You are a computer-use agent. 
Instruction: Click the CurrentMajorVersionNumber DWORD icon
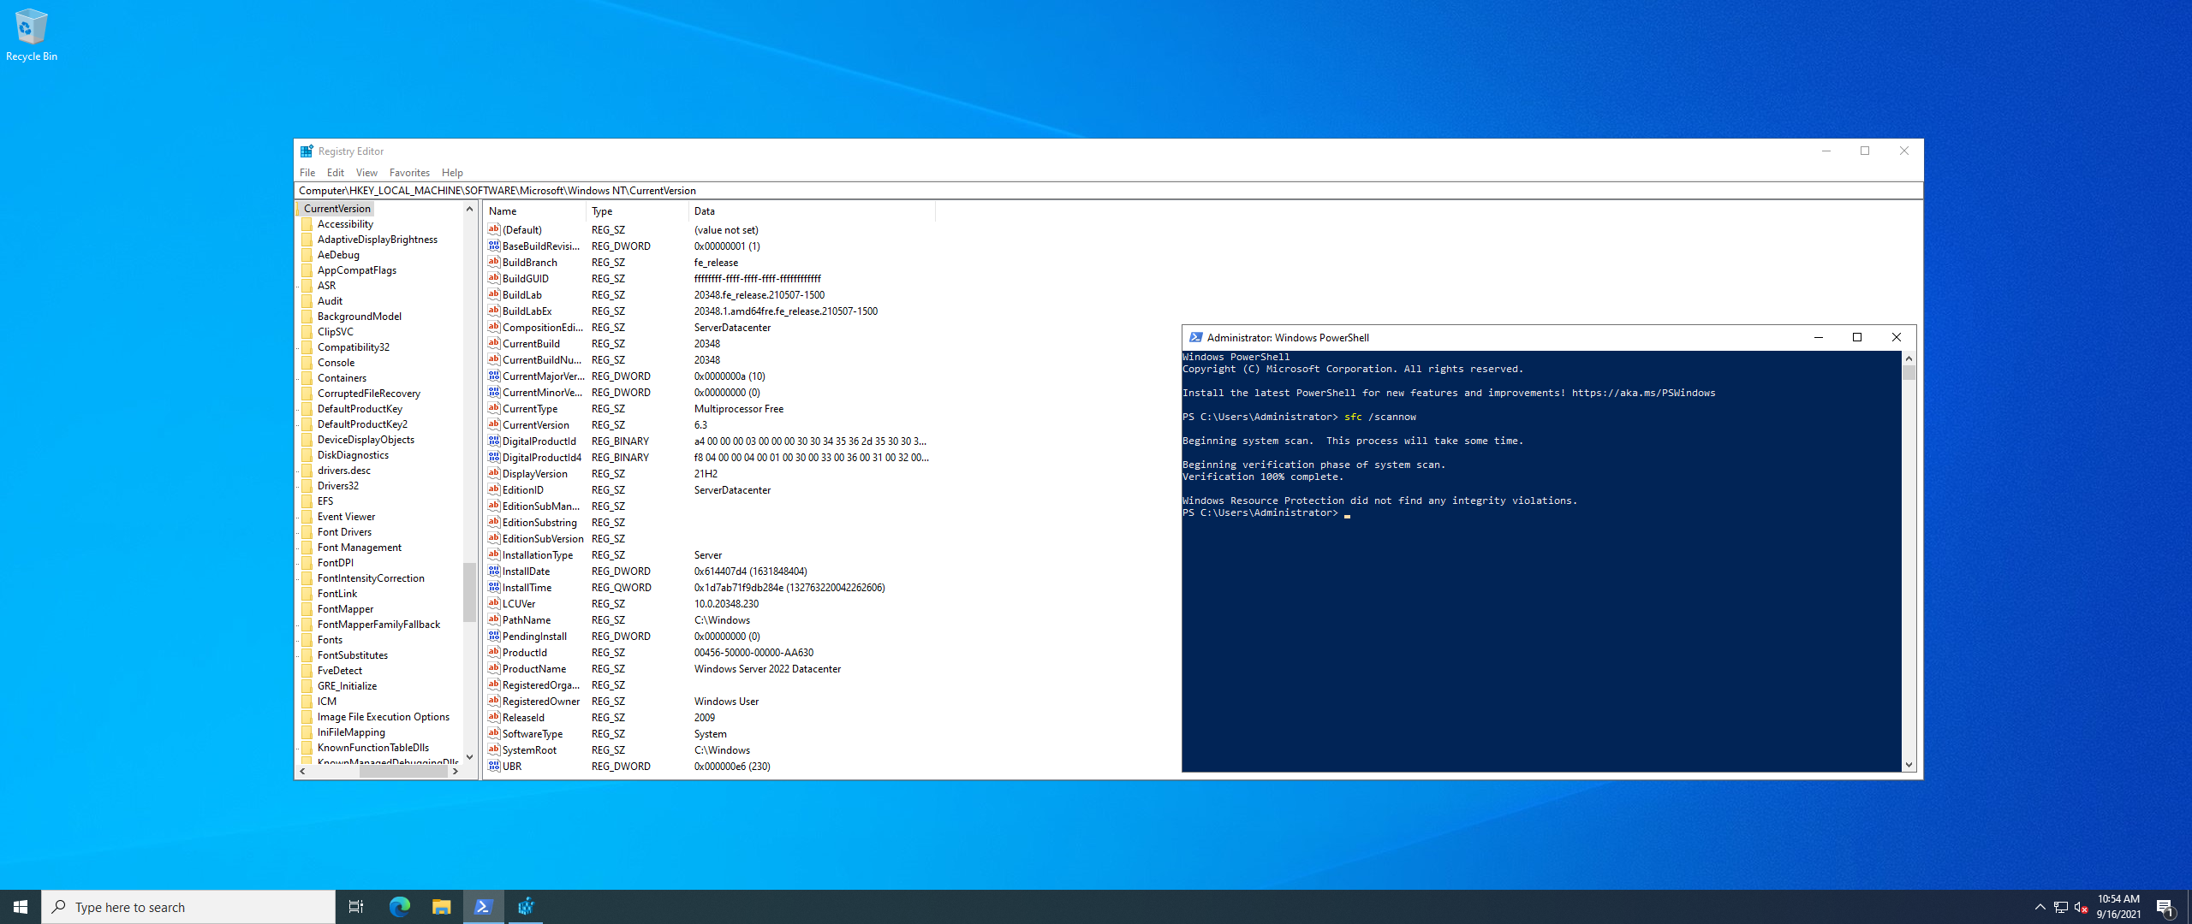(494, 376)
